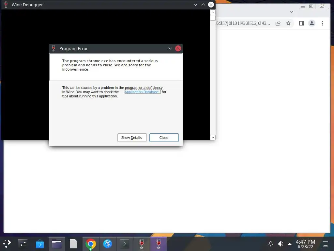This screenshot has width=334, height=251.
Task: Toggle Chrome's side panel icon
Action: point(301,23)
